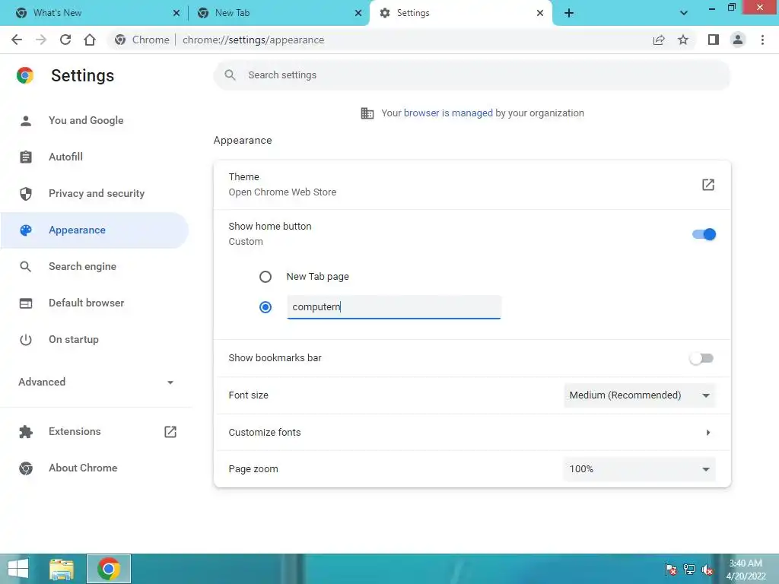Click the forward navigation arrow
779x584 pixels.
tap(41, 40)
